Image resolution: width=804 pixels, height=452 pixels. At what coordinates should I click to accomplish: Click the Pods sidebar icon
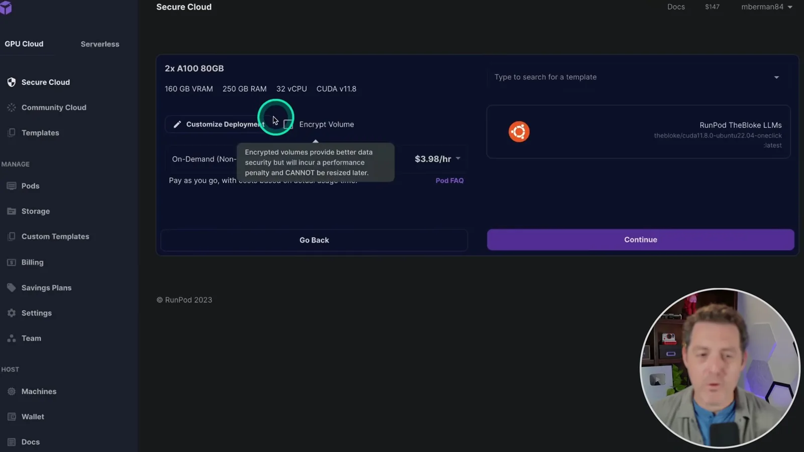(x=11, y=186)
